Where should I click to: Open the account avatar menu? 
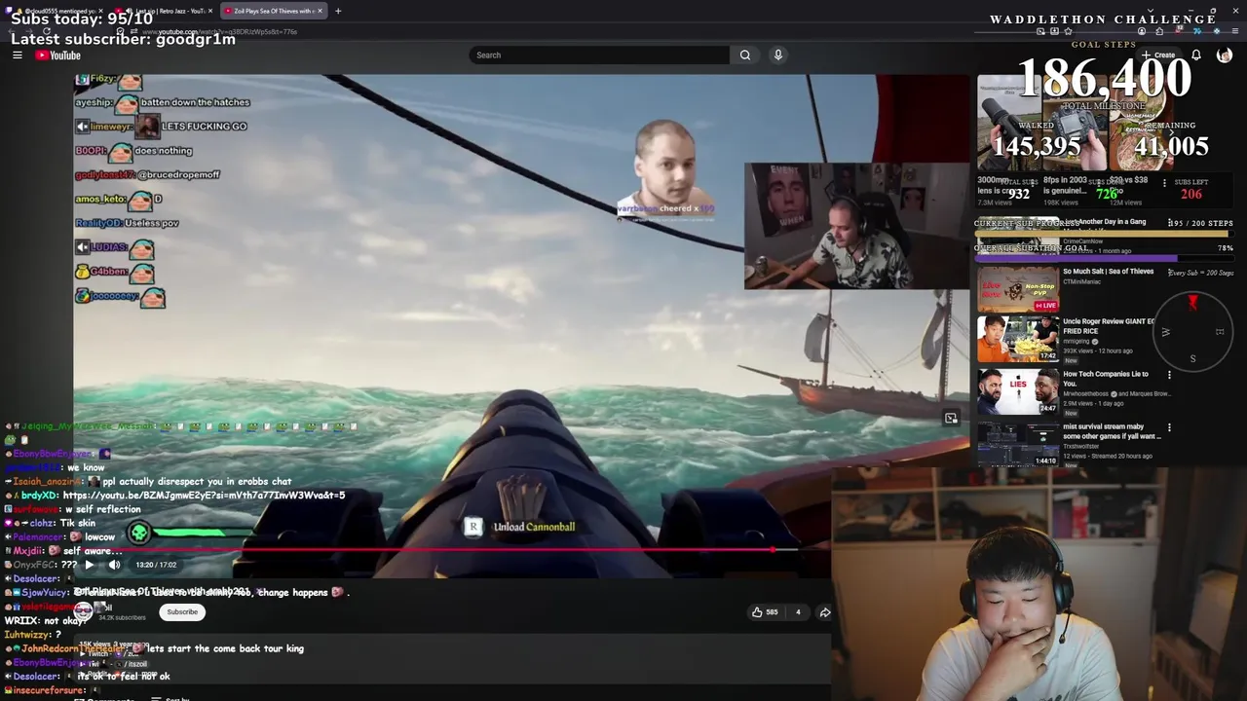1225,55
